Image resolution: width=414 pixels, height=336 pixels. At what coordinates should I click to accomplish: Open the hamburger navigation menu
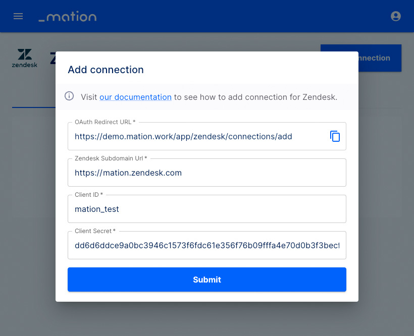click(x=18, y=16)
